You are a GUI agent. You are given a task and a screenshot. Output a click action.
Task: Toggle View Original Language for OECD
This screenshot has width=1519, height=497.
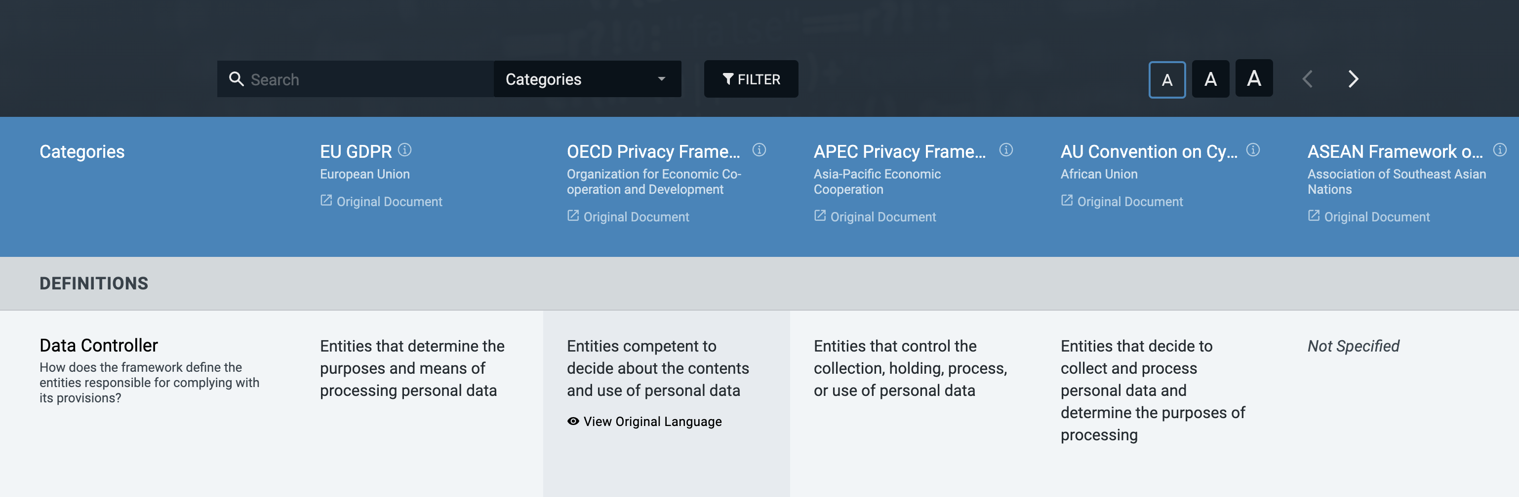[x=644, y=422]
